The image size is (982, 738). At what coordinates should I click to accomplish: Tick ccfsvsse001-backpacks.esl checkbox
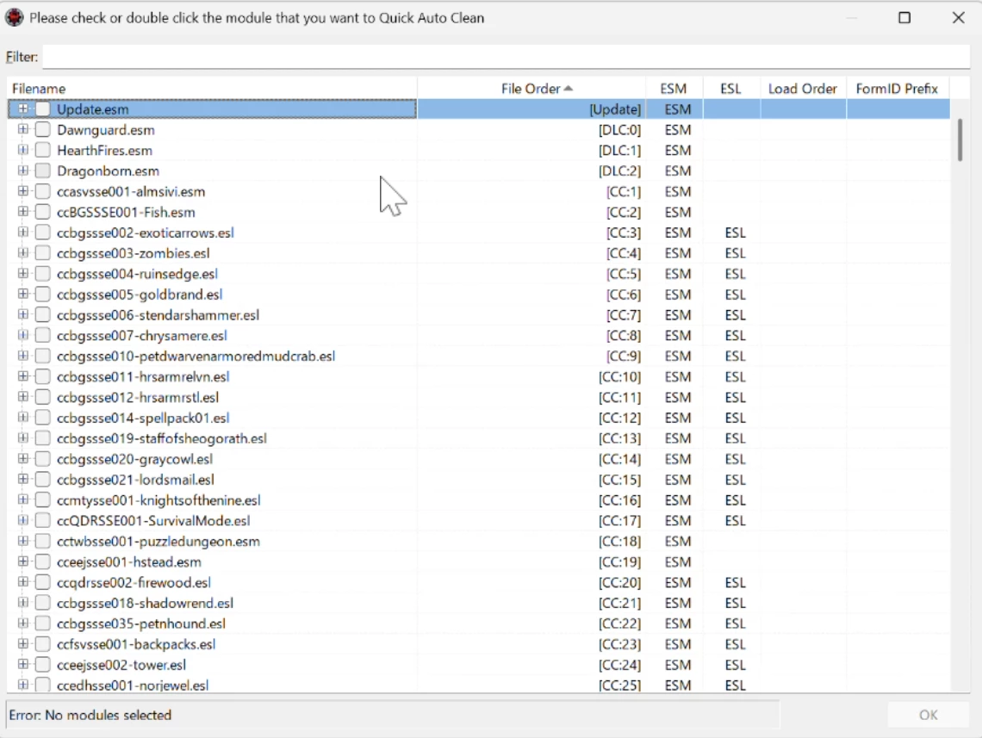[x=42, y=644]
